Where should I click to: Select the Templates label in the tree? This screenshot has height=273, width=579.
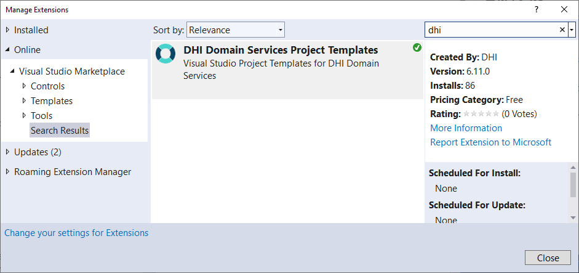52,100
